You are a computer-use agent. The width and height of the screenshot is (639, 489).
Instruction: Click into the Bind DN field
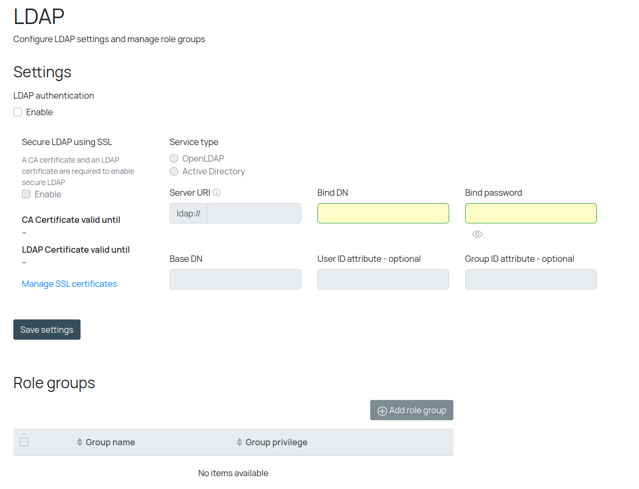[x=383, y=213]
